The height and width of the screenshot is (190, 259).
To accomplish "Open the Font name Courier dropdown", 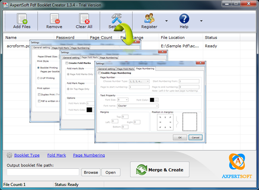I will point(138,106).
